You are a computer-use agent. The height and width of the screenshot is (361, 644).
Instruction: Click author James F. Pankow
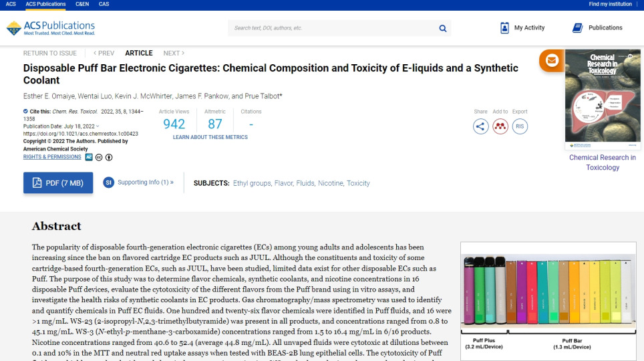[202, 96]
